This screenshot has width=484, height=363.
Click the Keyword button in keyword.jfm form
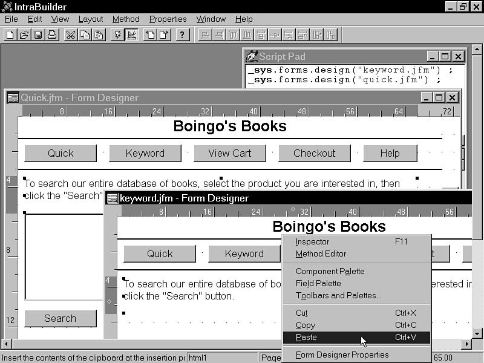[x=244, y=253]
